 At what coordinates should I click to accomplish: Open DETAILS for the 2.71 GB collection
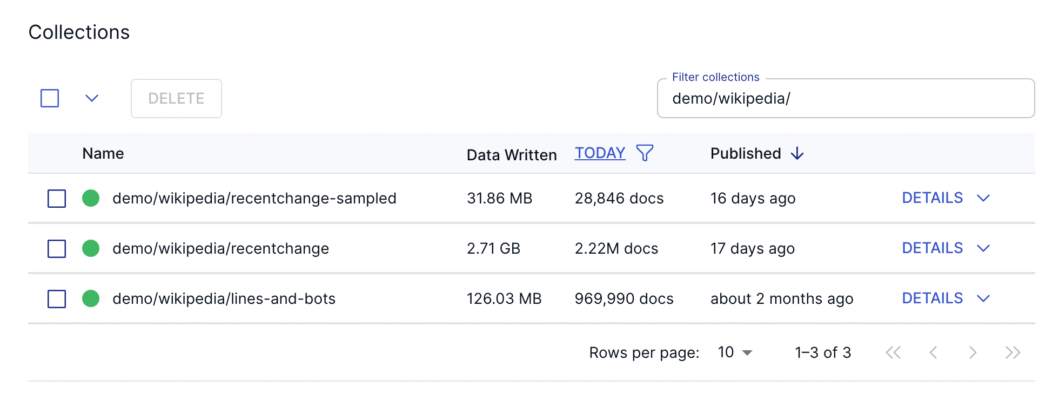(x=933, y=248)
